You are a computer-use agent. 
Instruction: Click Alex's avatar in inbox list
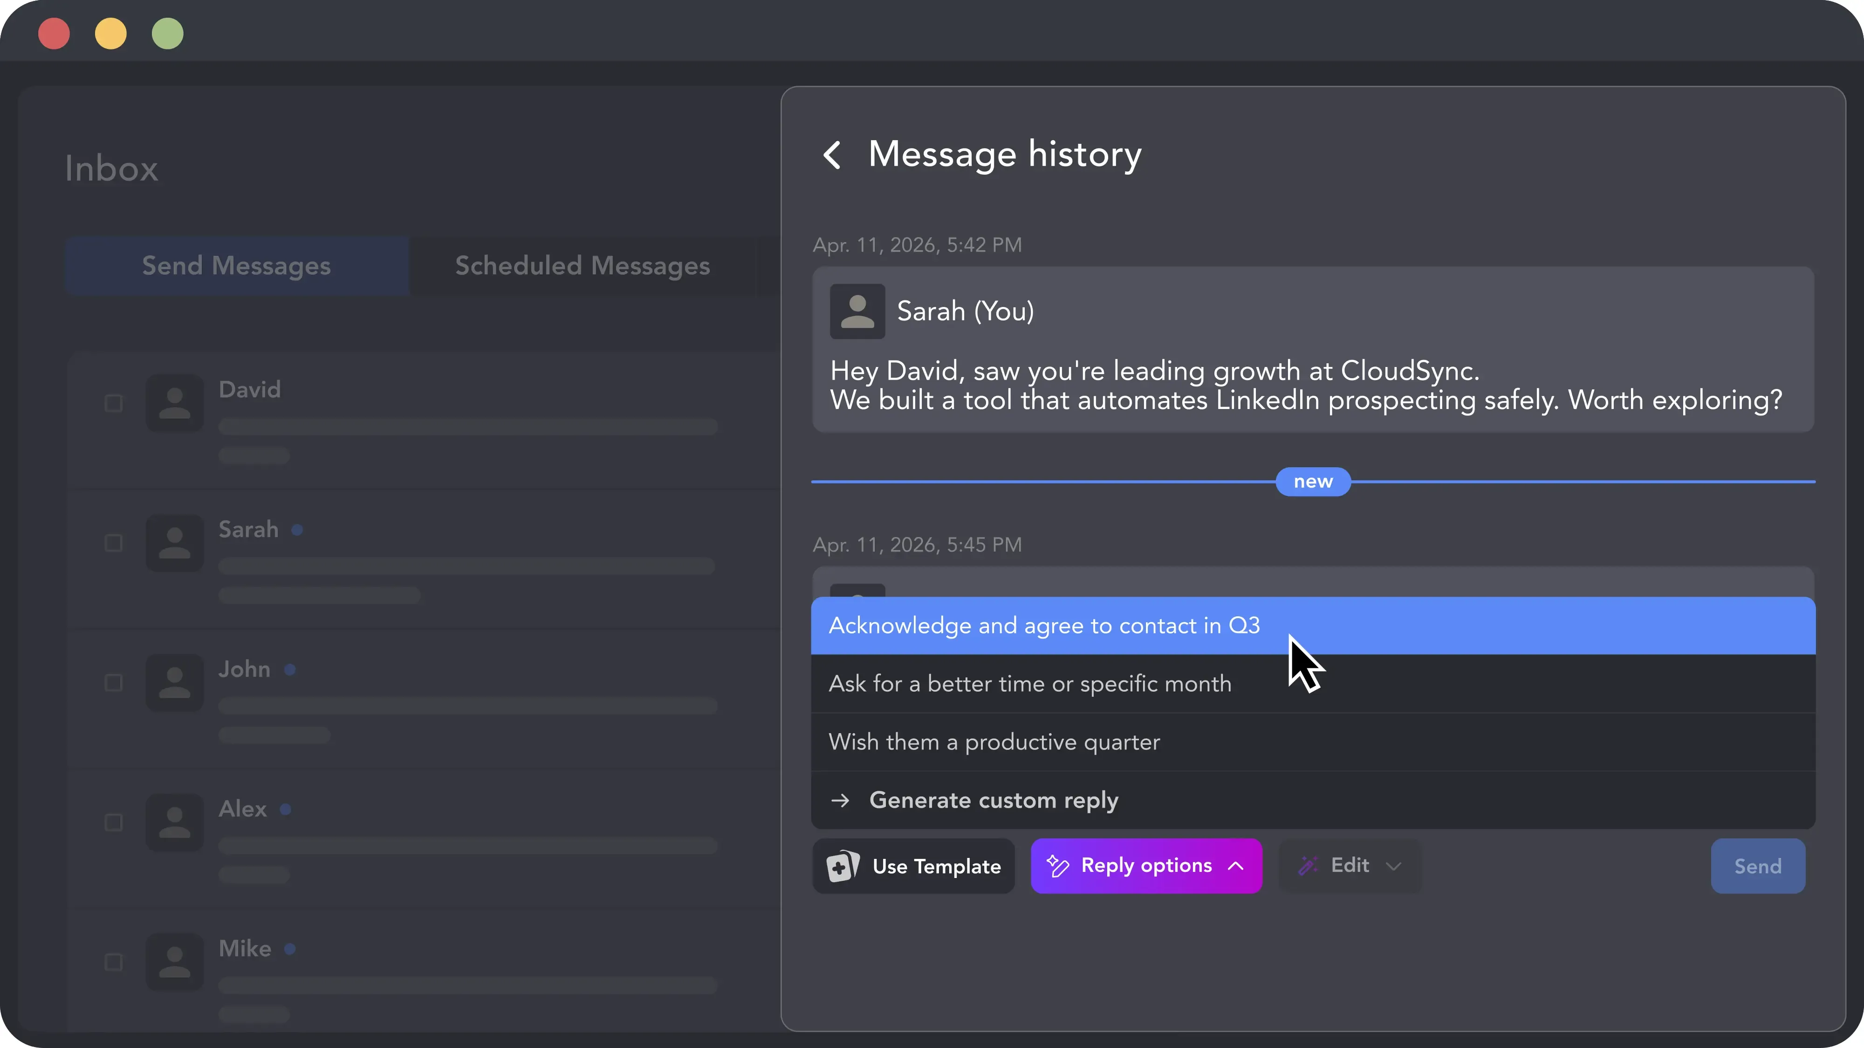point(174,823)
